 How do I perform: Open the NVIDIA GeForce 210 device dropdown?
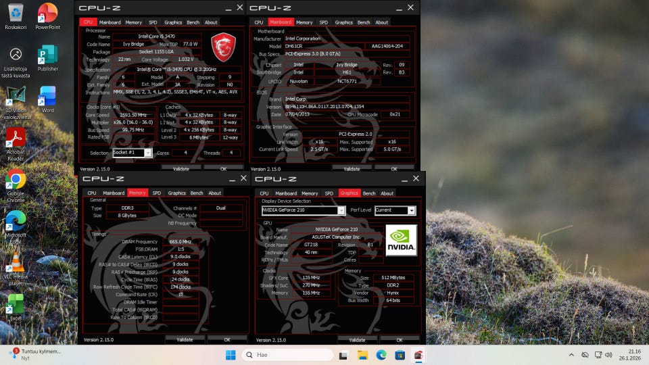click(x=341, y=210)
